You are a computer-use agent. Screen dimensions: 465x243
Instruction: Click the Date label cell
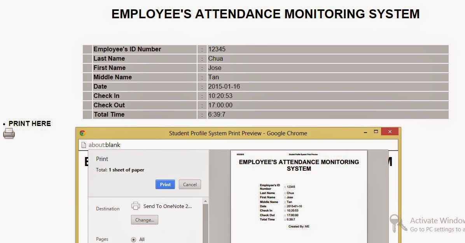pyautogui.click(x=145, y=87)
